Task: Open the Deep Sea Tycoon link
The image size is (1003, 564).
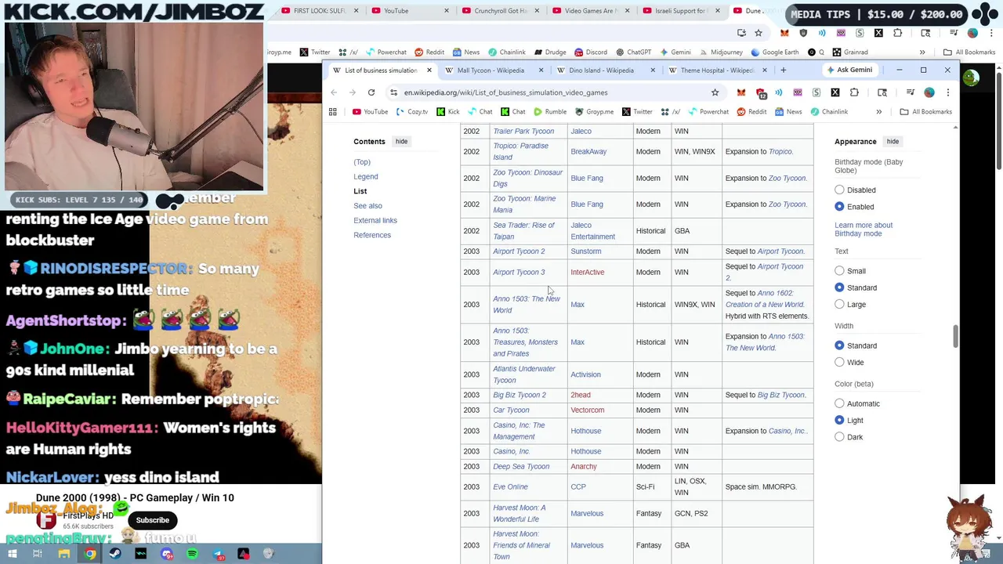Action: [520, 467]
